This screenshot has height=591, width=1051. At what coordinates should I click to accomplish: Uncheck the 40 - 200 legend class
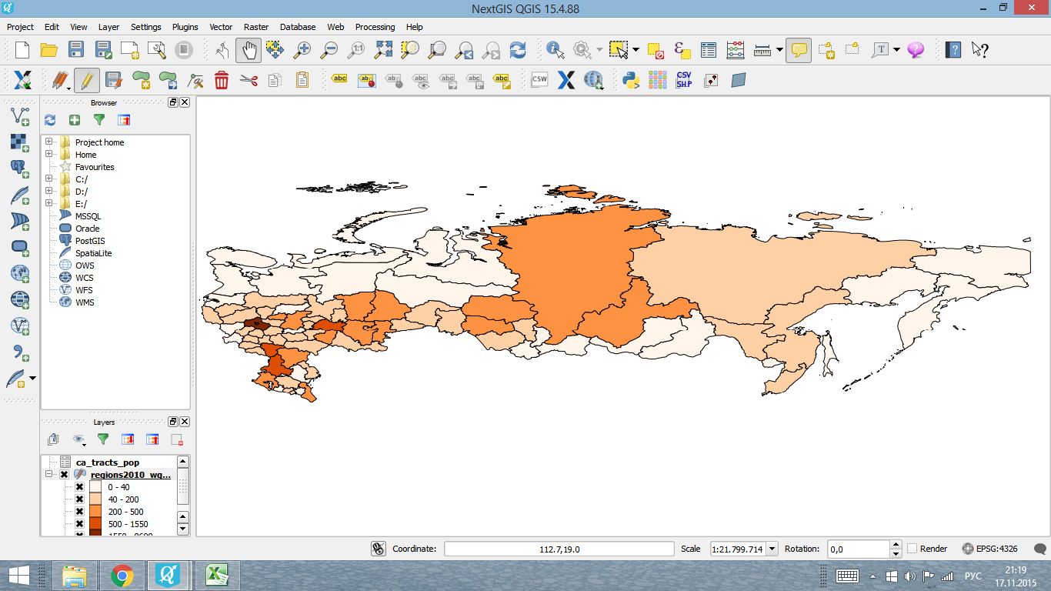(x=79, y=499)
